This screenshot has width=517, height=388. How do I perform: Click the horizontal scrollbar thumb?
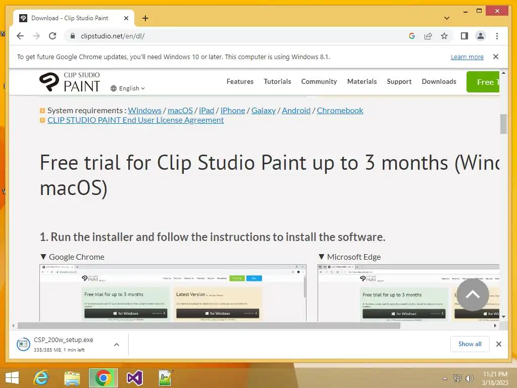(209, 326)
